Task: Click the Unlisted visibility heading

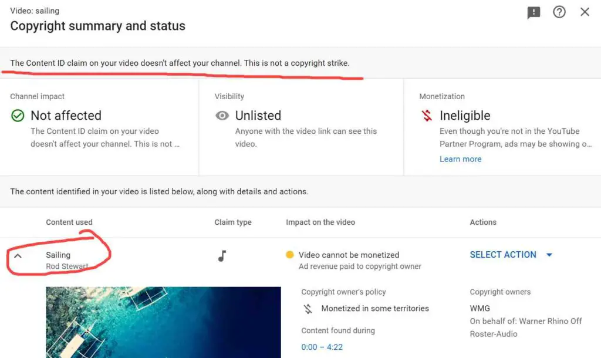Action: (258, 116)
